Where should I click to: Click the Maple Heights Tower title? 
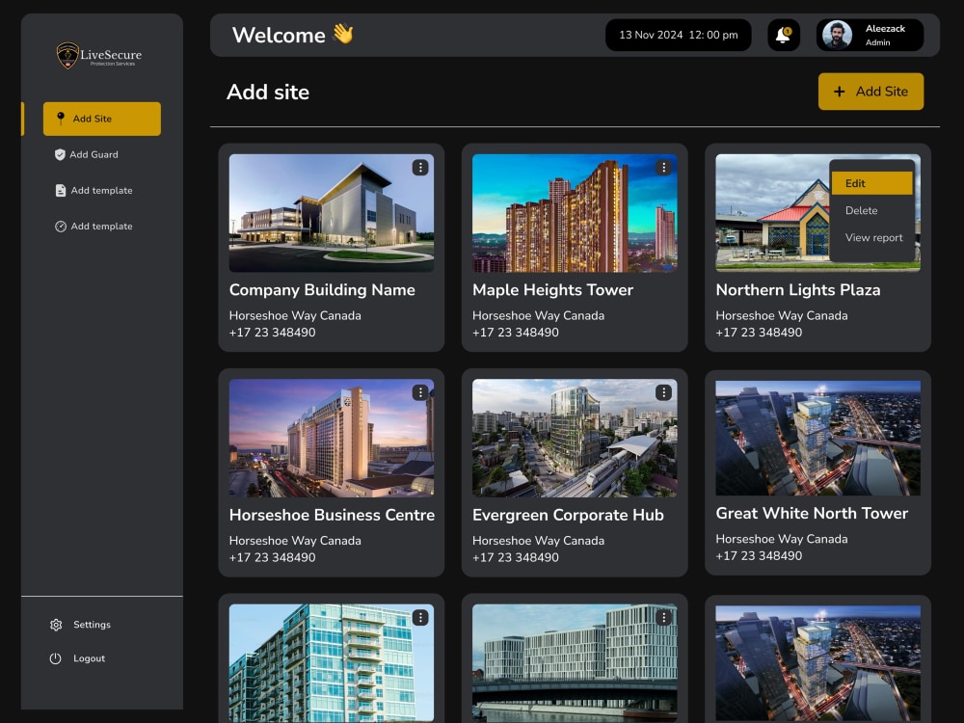click(x=552, y=290)
